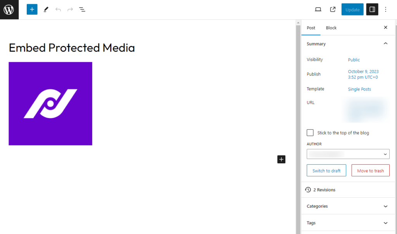Open the Single Posts template link
The height and width of the screenshot is (234, 397).
tap(359, 89)
